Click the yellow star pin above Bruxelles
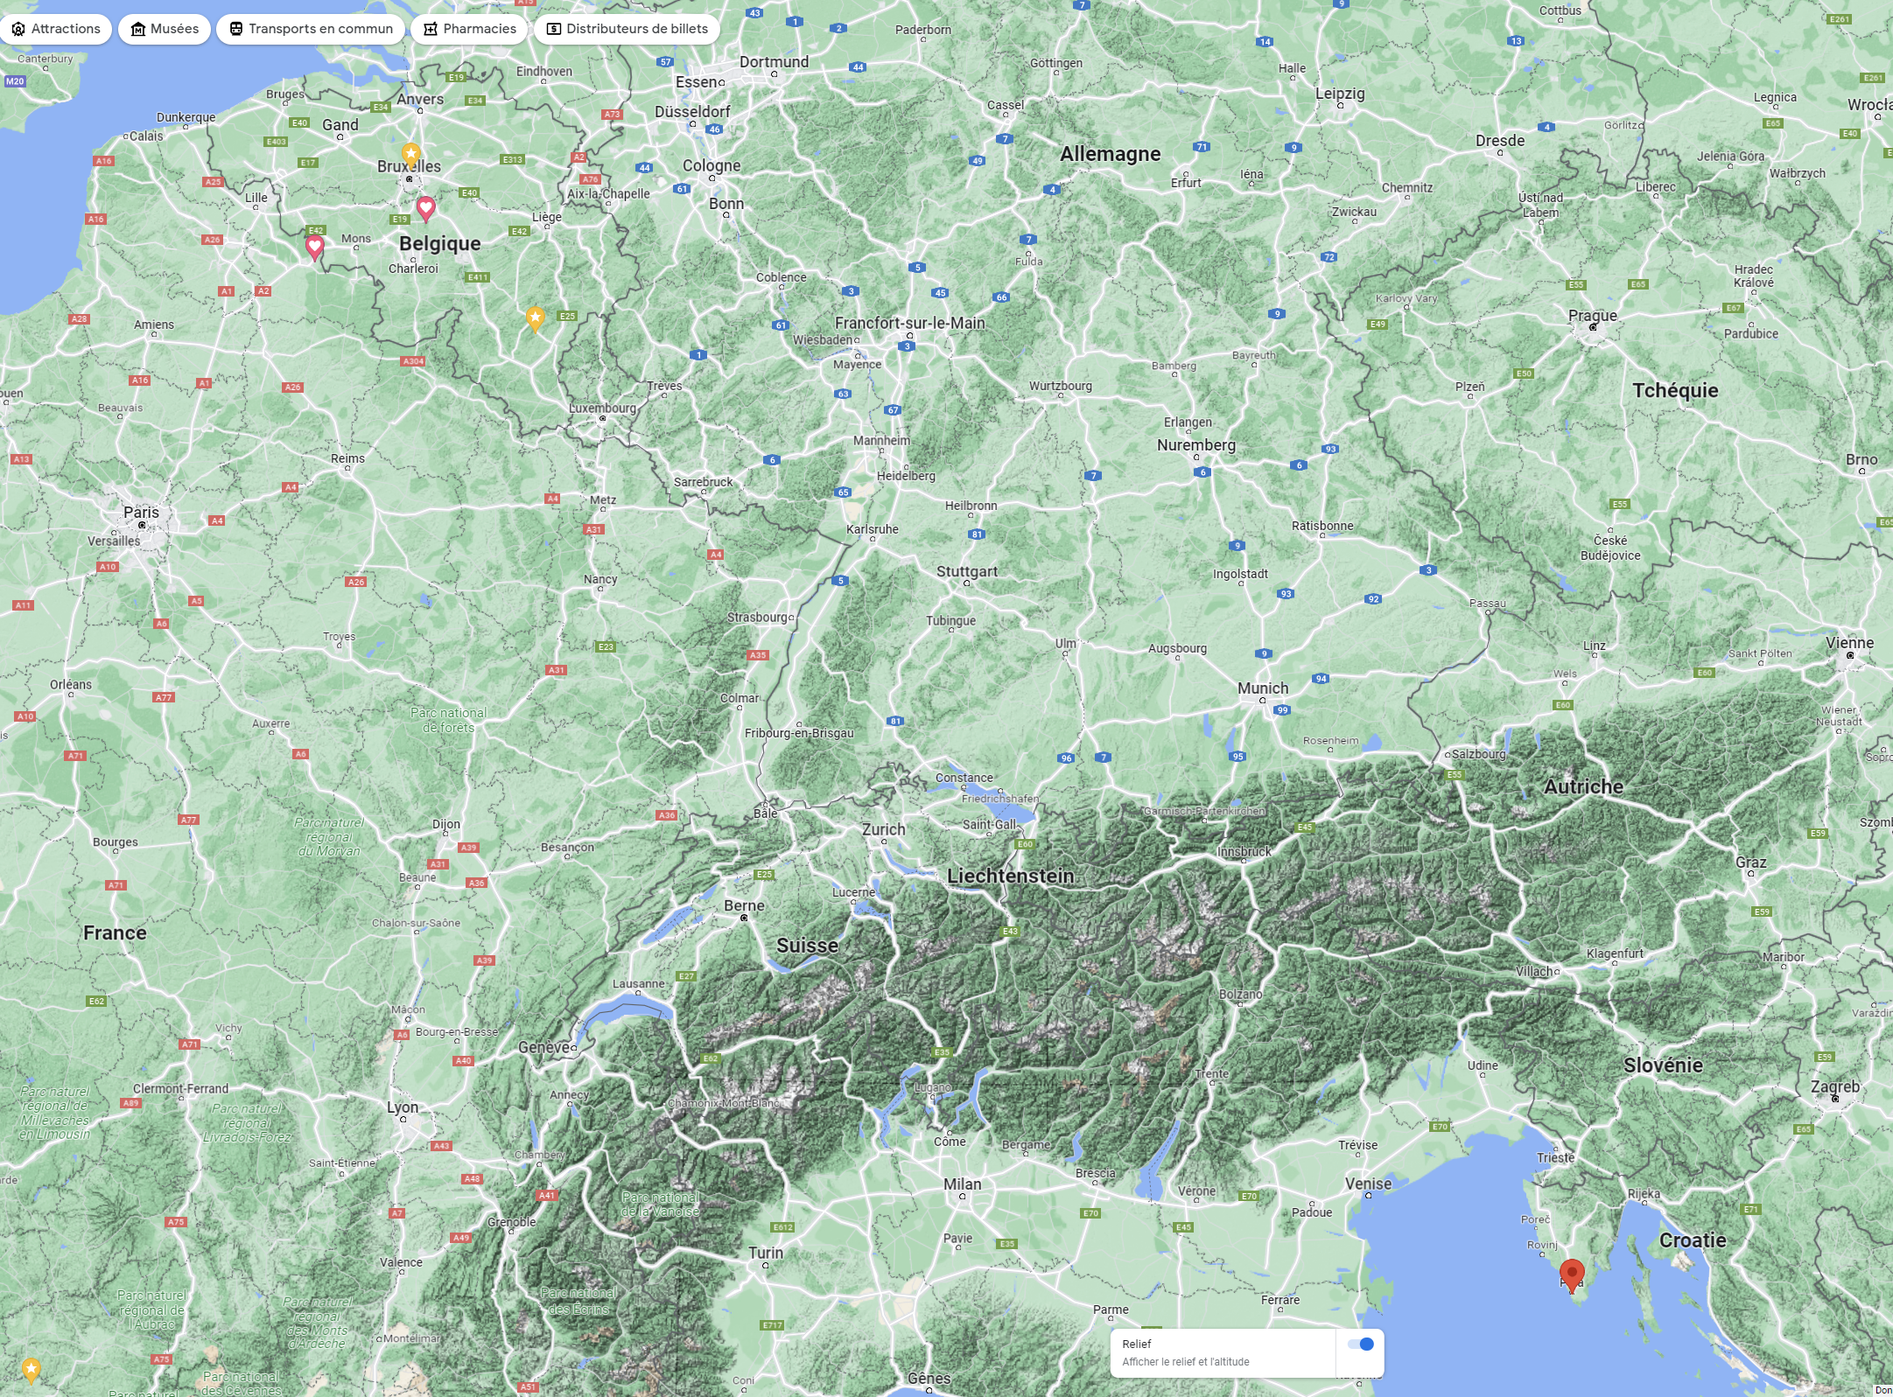Image resolution: width=1893 pixels, height=1397 pixels. pos(410,154)
